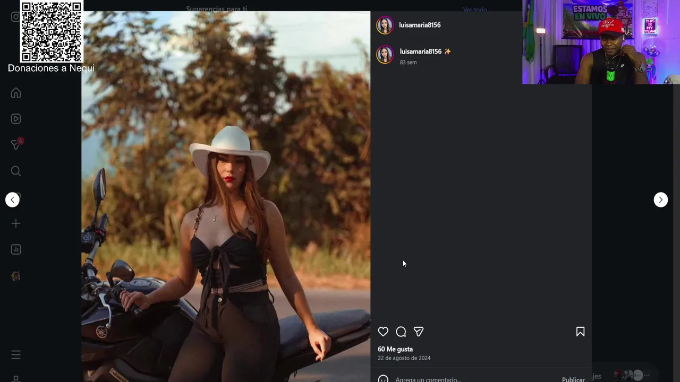Like the post with the heart icon

click(x=383, y=332)
